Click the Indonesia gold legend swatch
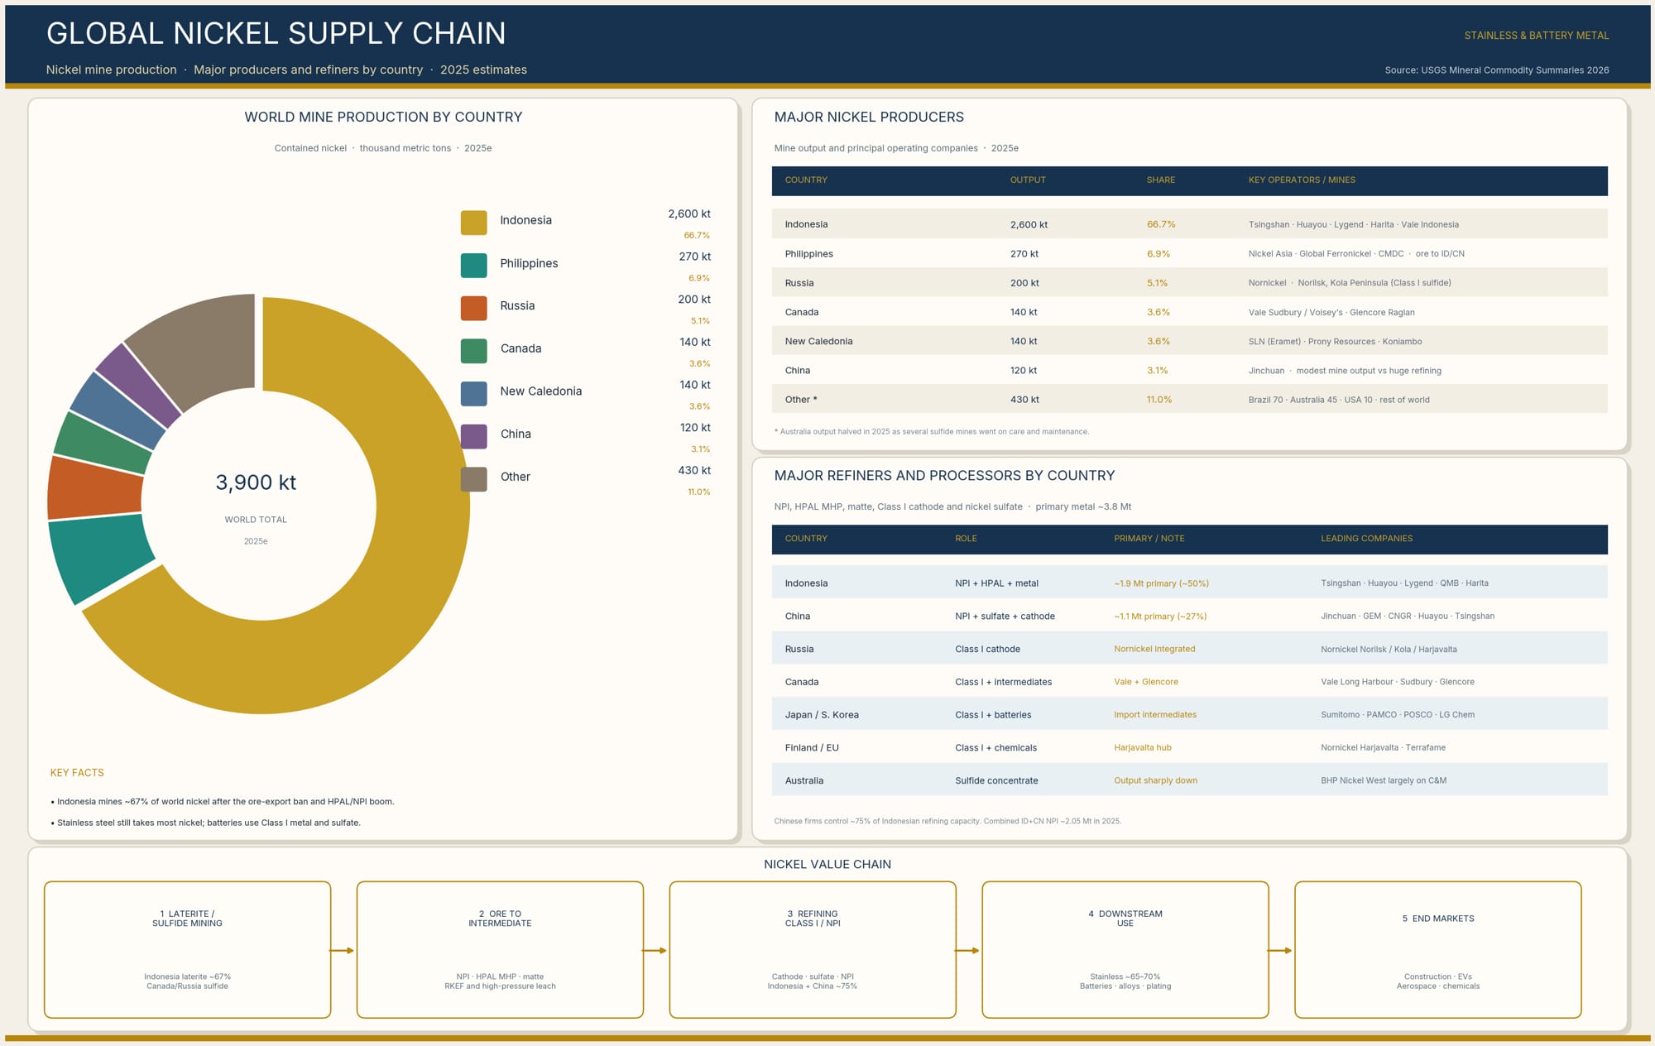 (x=473, y=223)
